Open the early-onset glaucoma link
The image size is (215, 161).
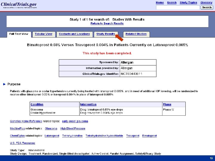pyautogui.click(x=75, y=121)
